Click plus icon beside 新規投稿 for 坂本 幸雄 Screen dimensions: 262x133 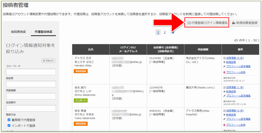pyautogui.click(x=224, y=115)
